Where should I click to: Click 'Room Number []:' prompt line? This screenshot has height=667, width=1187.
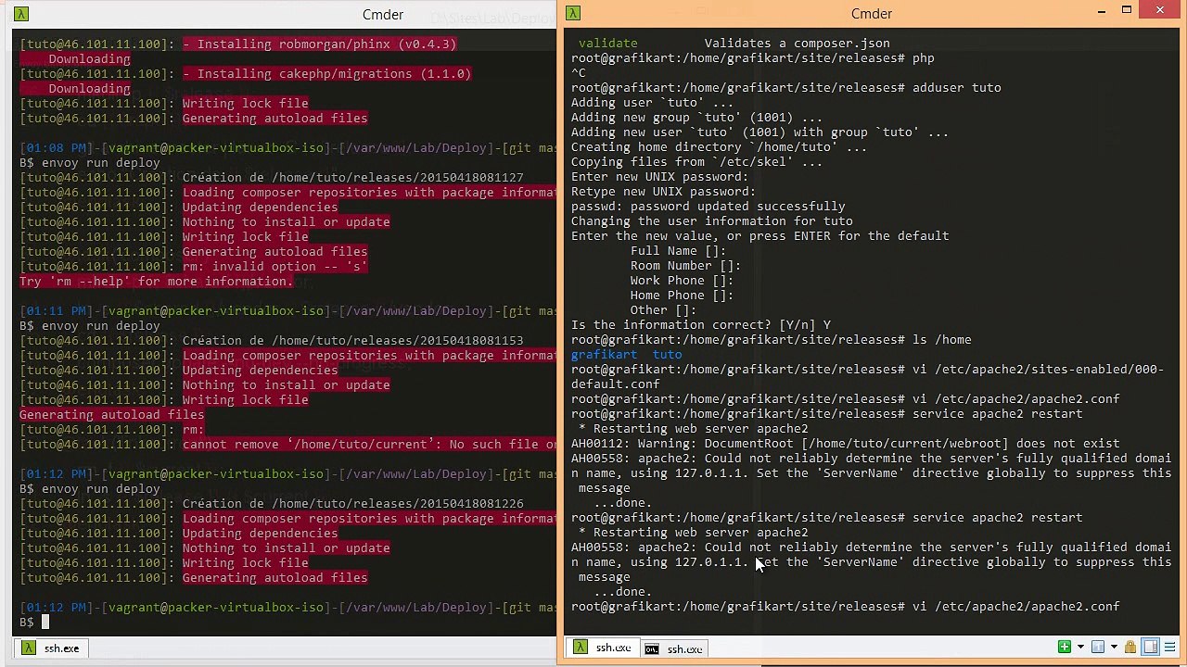(685, 265)
